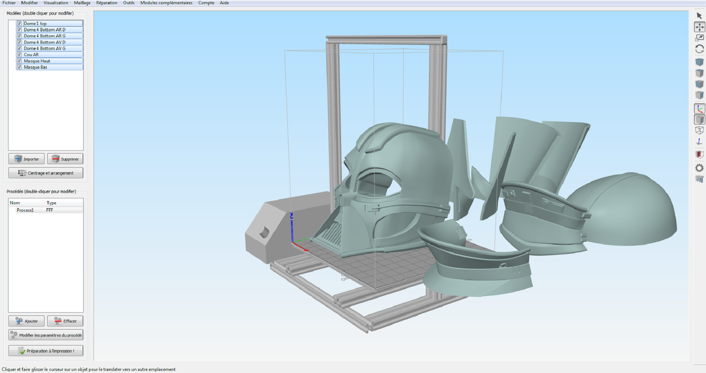Open the Modules complémentaires menu
Viewport: 706px width, 373px height.
[166, 3]
